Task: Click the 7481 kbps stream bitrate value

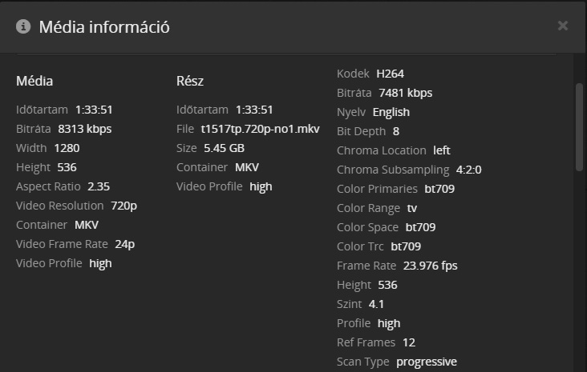Action: click(x=405, y=93)
